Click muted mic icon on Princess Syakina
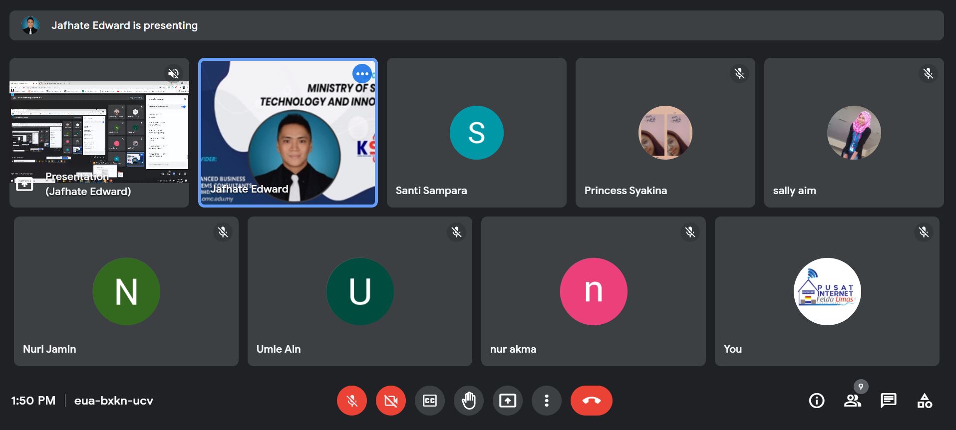This screenshot has height=430, width=956. (x=739, y=74)
